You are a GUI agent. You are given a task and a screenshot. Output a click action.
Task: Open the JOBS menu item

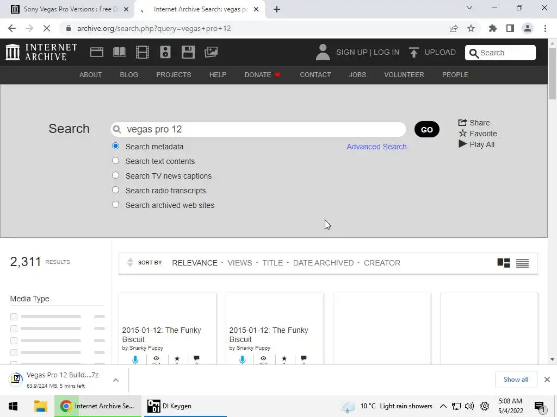pos(357,75)
